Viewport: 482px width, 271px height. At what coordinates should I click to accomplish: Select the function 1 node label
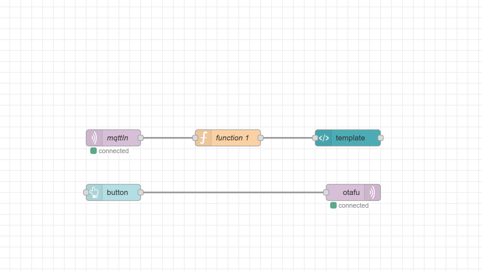pyautogui.click(x=232, y=138)
